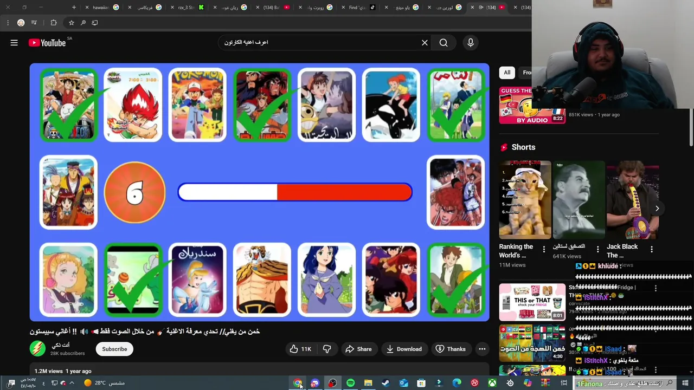Open Xbox app from the taskbar
This screenshot has height=390, width=694.
(492, 383)
